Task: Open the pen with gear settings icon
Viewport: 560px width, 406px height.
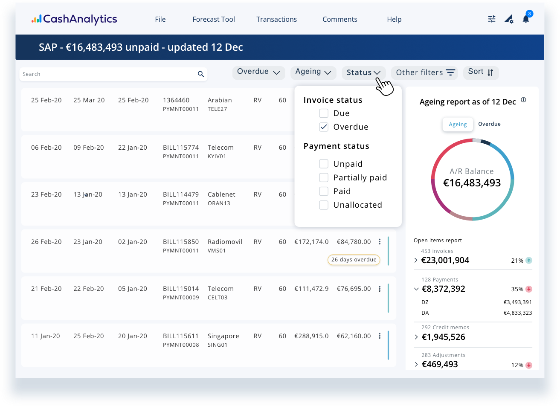Action: pos(509,19)
